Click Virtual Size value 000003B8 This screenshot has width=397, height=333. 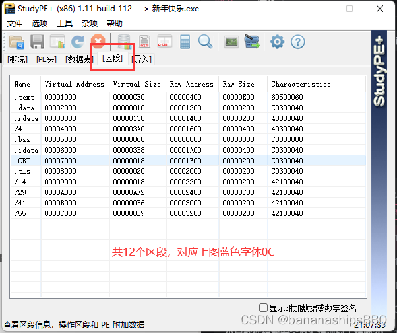tap(129, 150)
